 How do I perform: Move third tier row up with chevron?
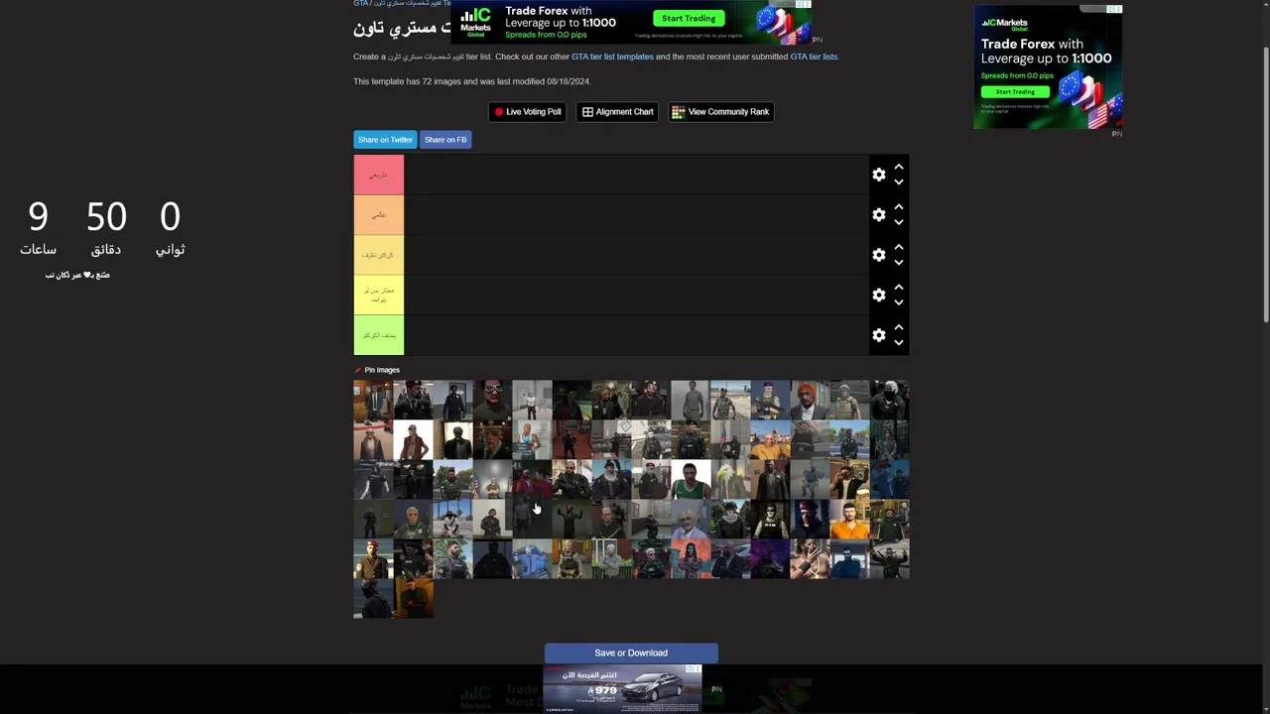coord(898,247)
